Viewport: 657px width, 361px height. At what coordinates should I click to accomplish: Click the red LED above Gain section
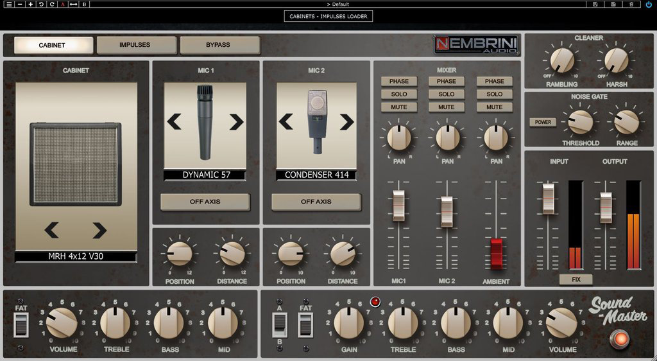click(375, 301)
